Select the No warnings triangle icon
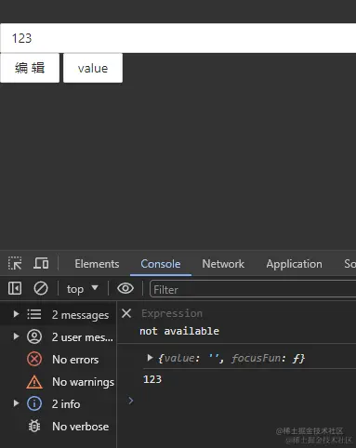 (x=34, y=382)
